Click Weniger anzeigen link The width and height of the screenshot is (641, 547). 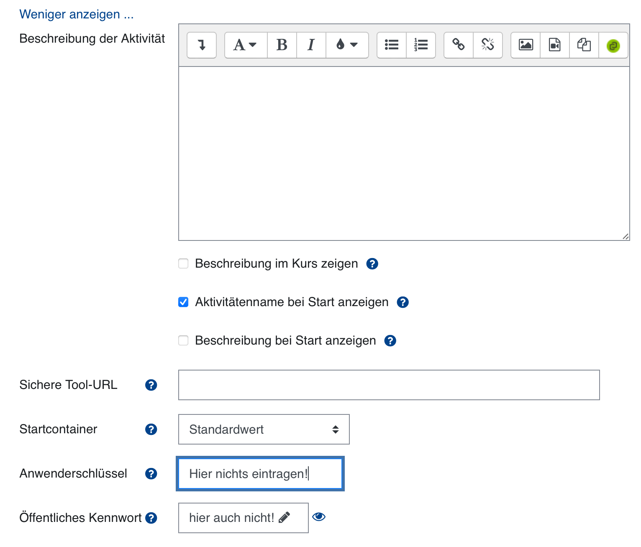[77, 14]
